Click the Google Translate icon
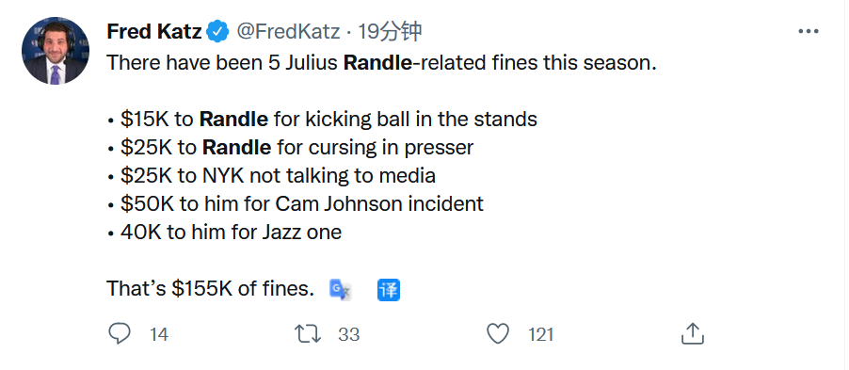Screen dimensions: 849x370 [341, 290]
